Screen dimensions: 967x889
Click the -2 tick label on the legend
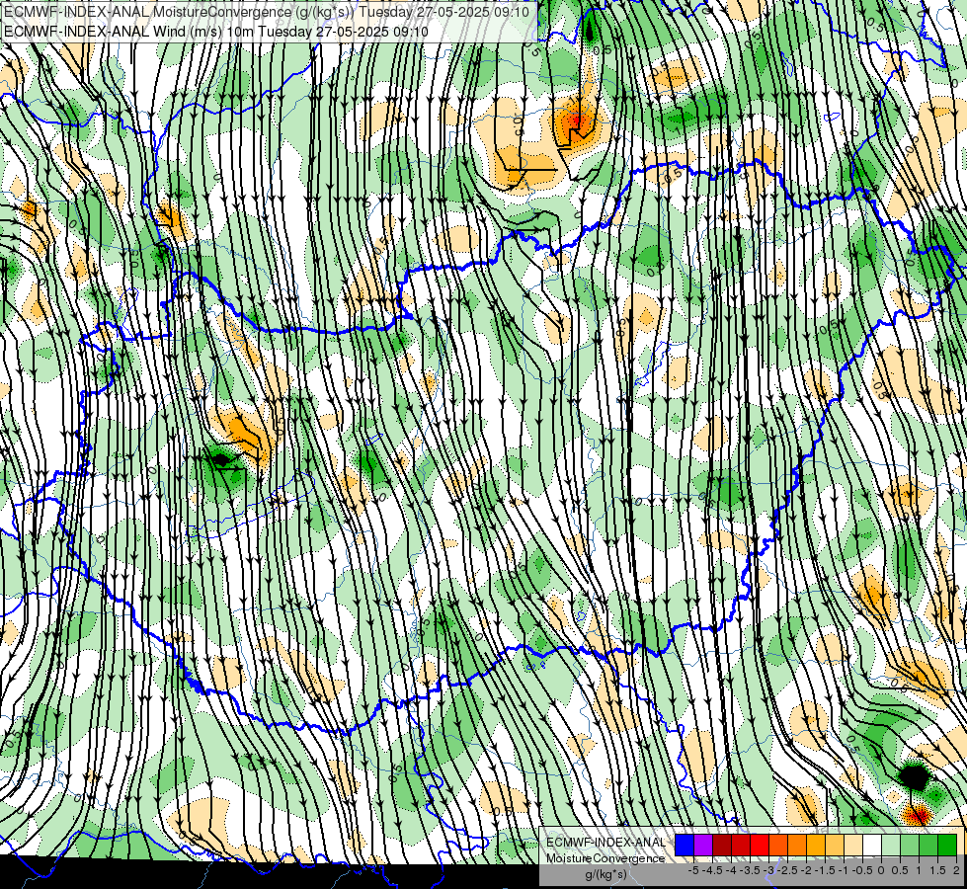pyautogui.click(x=806, y=870)
